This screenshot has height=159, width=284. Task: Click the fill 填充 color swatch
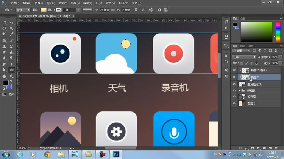(x=44, y=10)
